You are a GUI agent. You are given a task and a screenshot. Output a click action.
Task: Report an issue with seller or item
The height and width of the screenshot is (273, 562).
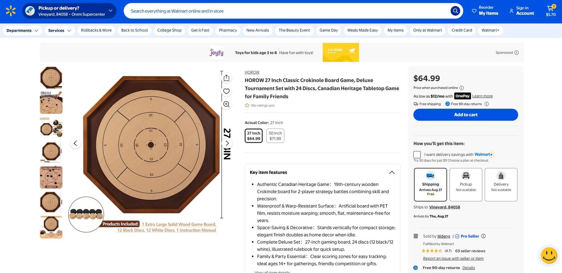453,259
